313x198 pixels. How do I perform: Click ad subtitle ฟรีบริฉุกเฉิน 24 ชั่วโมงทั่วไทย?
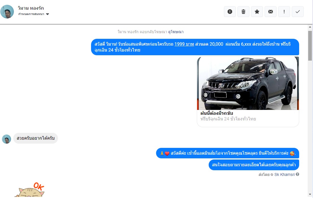(228, 119)
